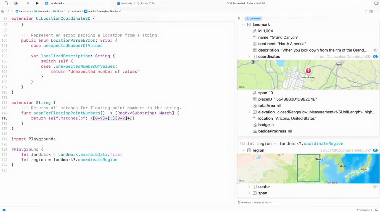Select the location "Arizona, United States" row
The height and width of the screenshot is (212, 380).
[308, 119]
